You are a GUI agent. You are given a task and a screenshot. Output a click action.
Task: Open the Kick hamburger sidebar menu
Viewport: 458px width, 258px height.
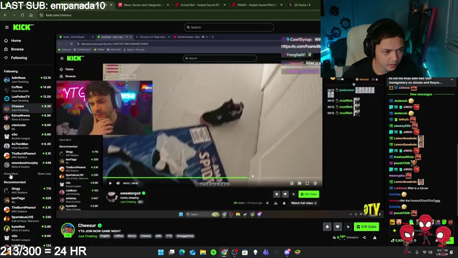(x=7, y=27)
